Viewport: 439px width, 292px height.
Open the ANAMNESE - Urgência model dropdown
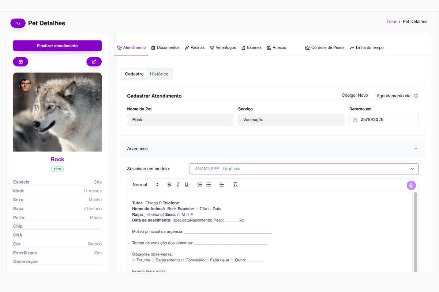(x=304, y=169)
